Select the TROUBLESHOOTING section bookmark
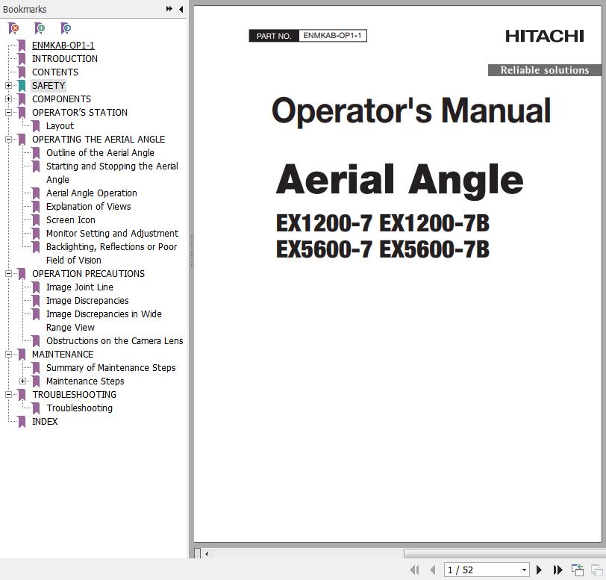The image size is (606, 580). click(74, 395)
